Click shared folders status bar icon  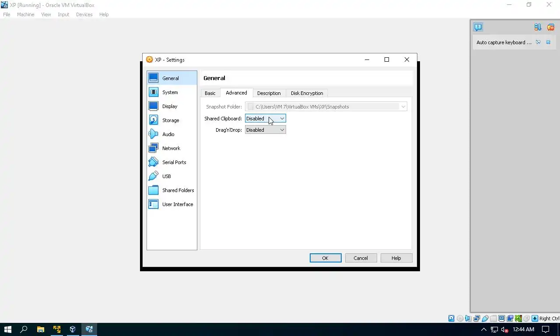pyautogui.click(x=493, y=318)
